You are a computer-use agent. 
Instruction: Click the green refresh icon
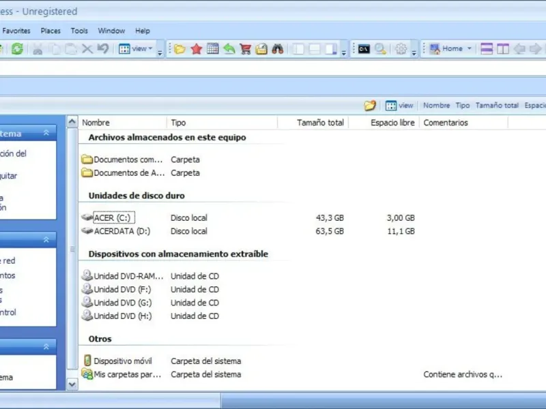17,48
